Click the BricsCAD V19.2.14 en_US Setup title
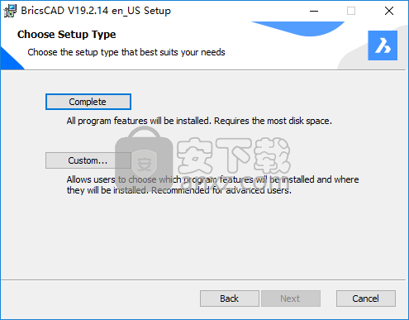409x320 pixels. [x=96, y=11]
